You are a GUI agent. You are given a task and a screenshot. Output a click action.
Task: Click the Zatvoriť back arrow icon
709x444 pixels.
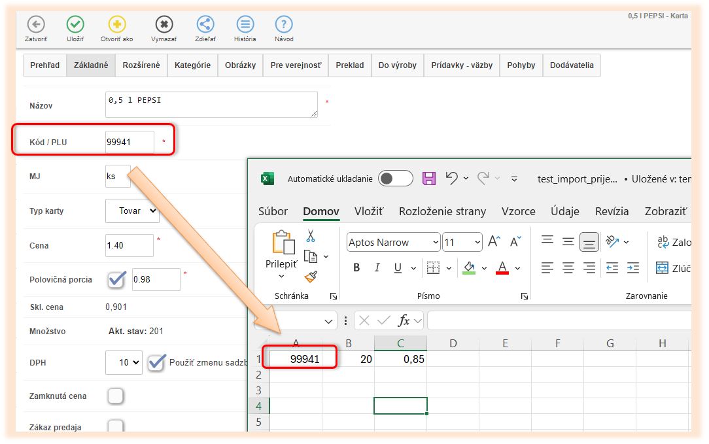(x=35, y=25)
